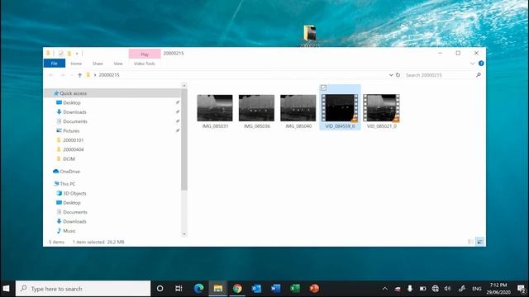Viewport: 529px width, 297px height.
Task: Click the Properties quick access toolbar icon
Action: pos(60,53)
